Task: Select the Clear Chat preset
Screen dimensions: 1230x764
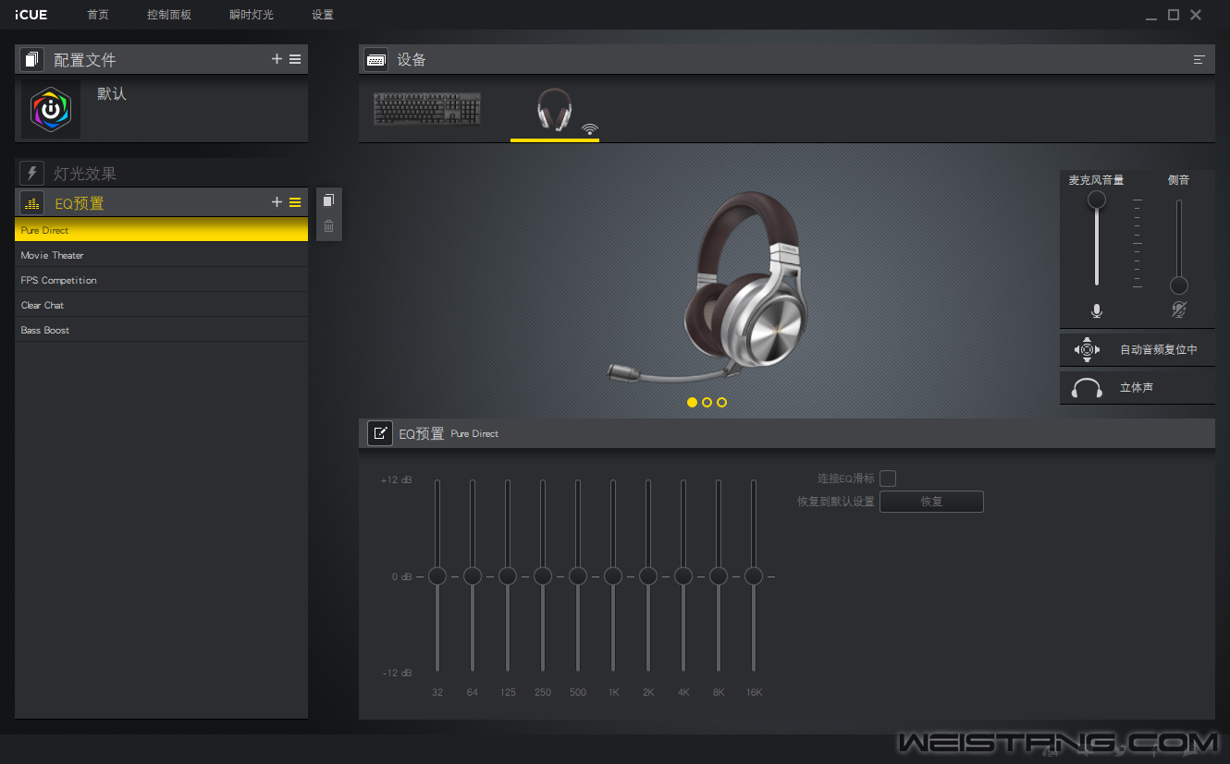Action: coord(161,305)
